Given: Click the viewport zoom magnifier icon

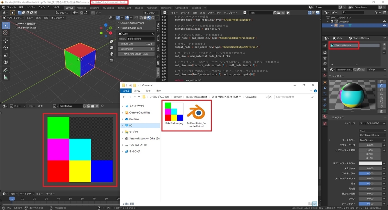Looking at the screenshot, I should pyautogui.click(x=112, y=42).
